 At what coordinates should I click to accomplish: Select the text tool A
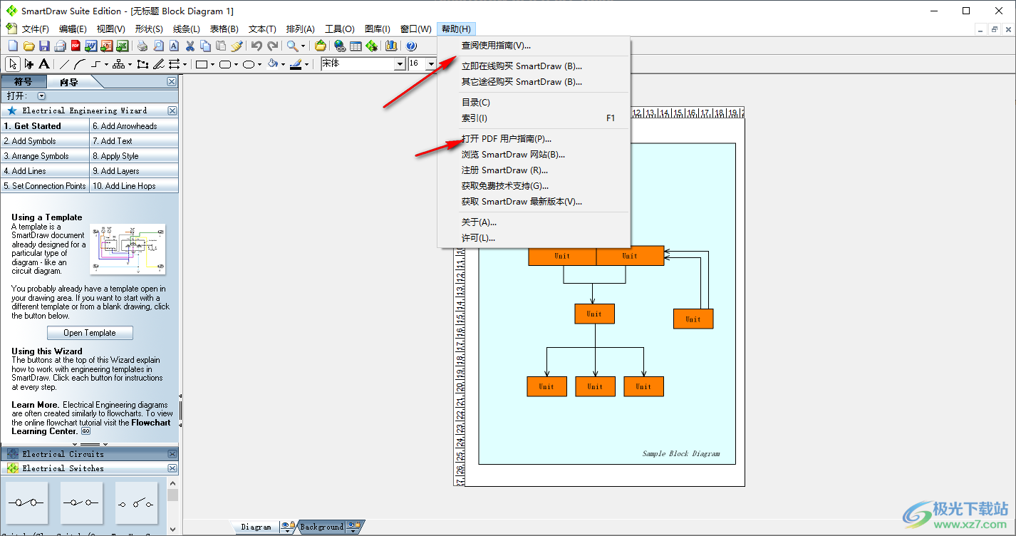point(44,64)
